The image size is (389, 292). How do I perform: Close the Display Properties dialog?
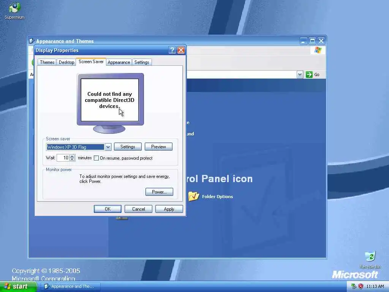coord(181,50)
